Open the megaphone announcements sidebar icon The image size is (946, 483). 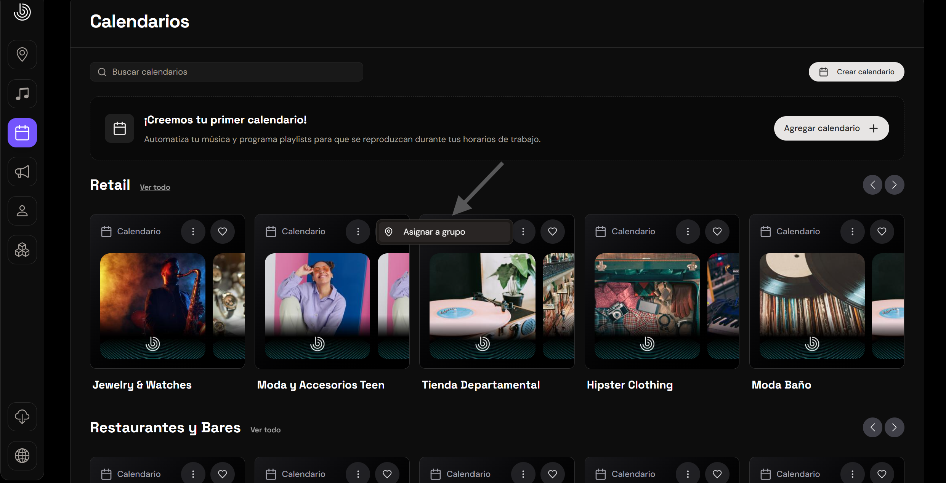[22, 172]
